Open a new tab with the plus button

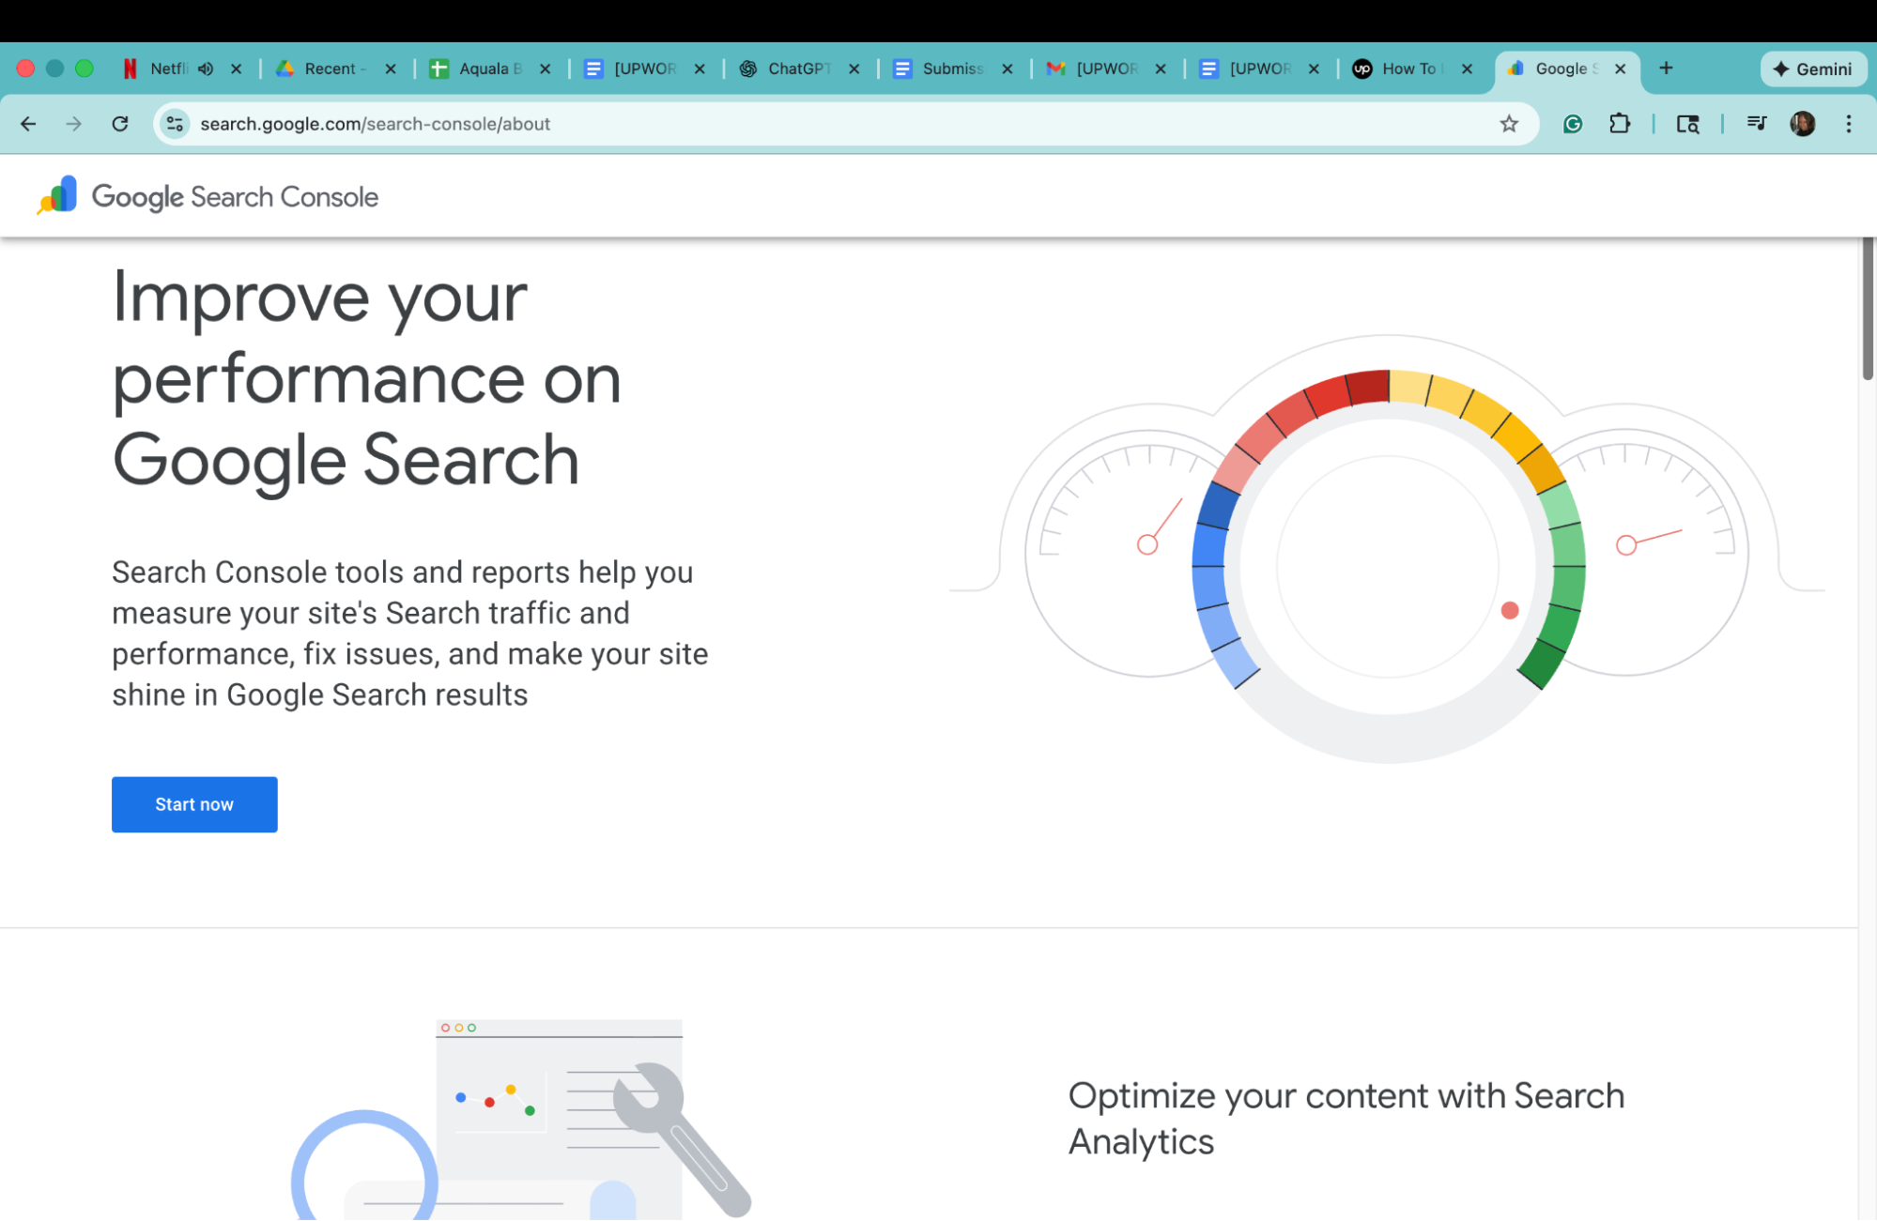pyautogui.click(x=1666, y=69)
